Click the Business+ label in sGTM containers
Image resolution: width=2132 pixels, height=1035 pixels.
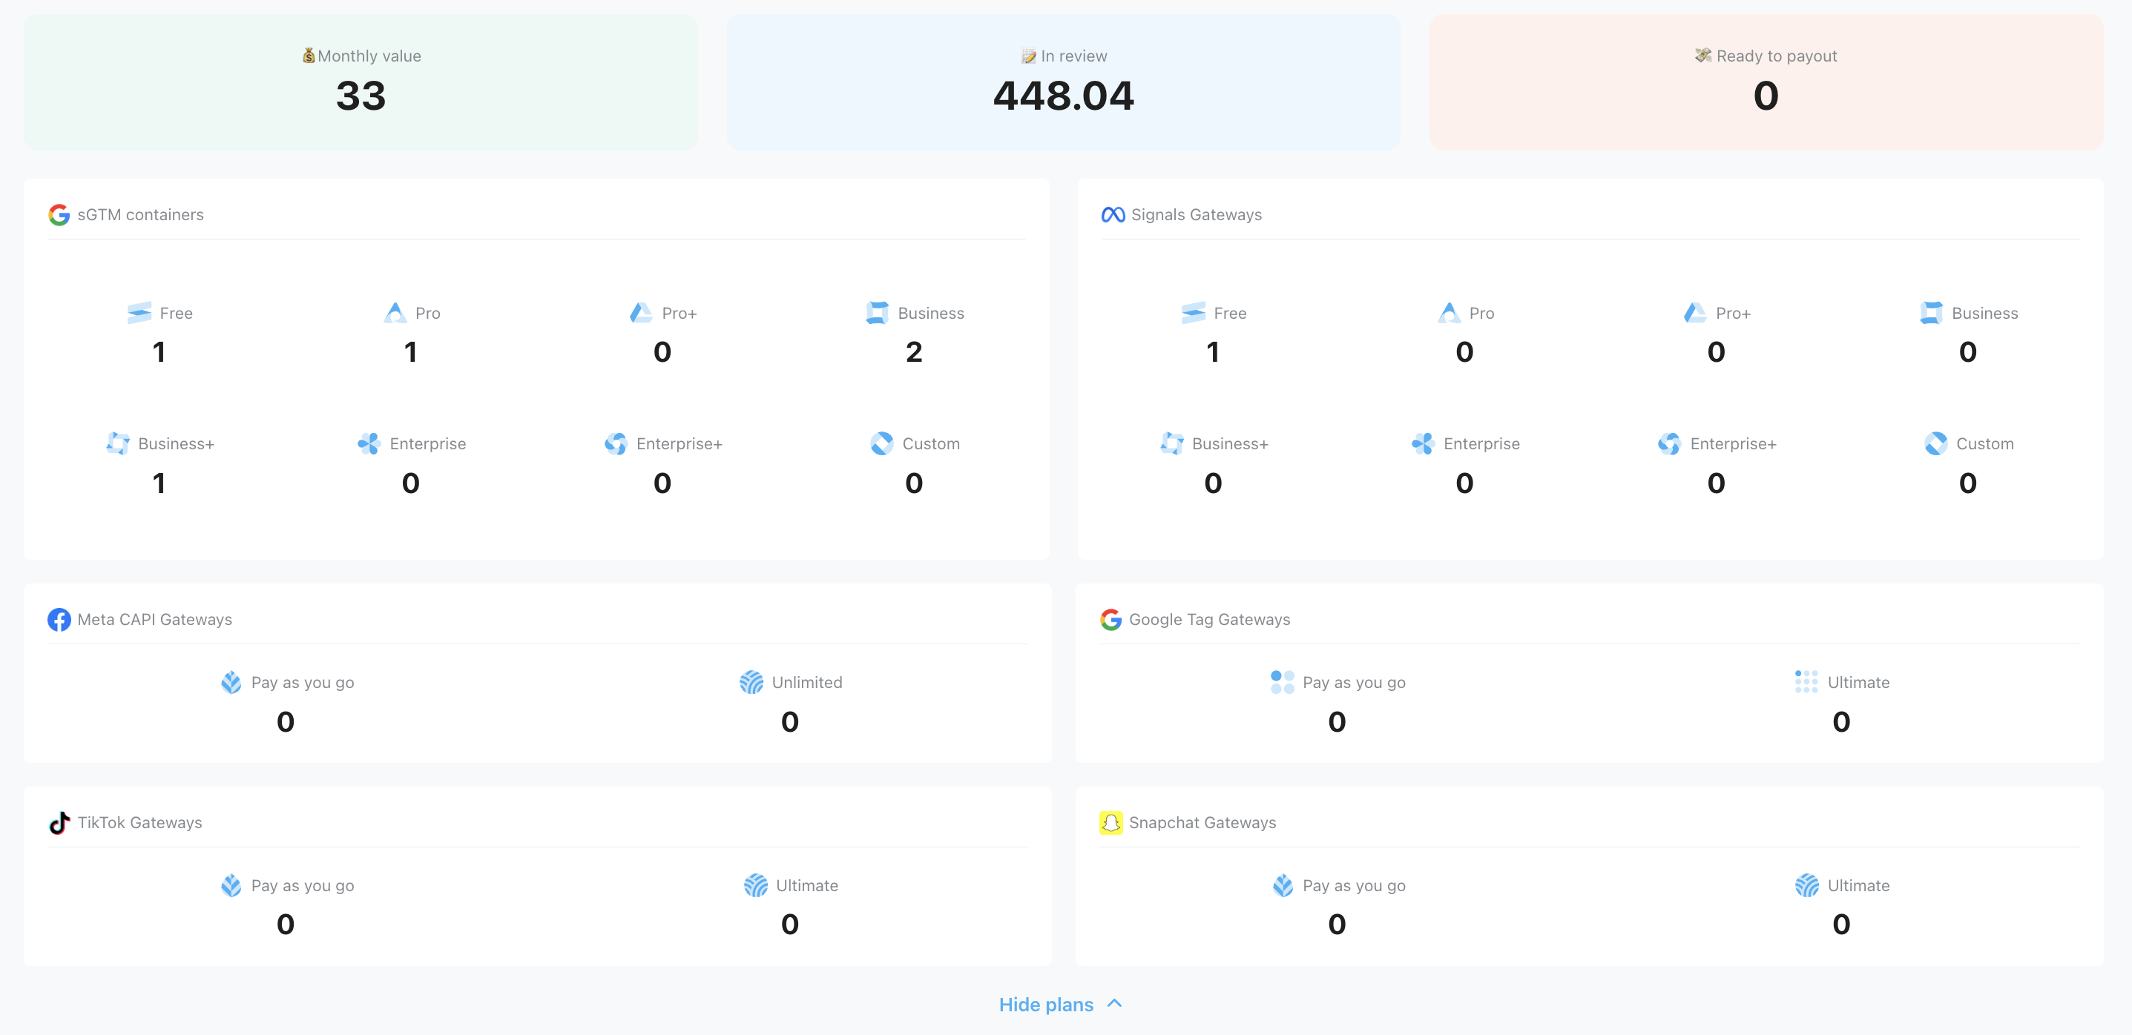click(x=177, y=444)
